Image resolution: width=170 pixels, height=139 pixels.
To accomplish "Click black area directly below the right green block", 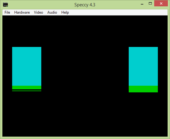I will point(143,114).
